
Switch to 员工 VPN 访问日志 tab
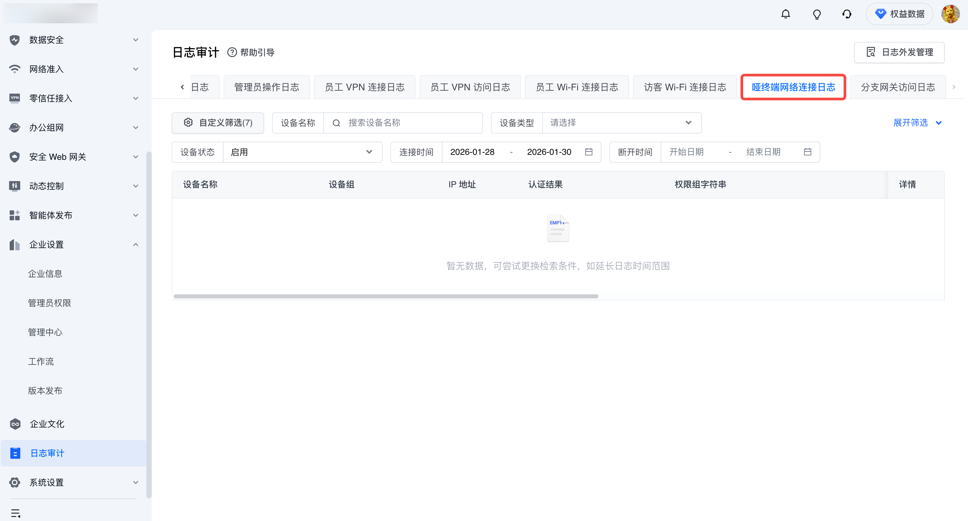pyautogui.click(x=470, y=87)
